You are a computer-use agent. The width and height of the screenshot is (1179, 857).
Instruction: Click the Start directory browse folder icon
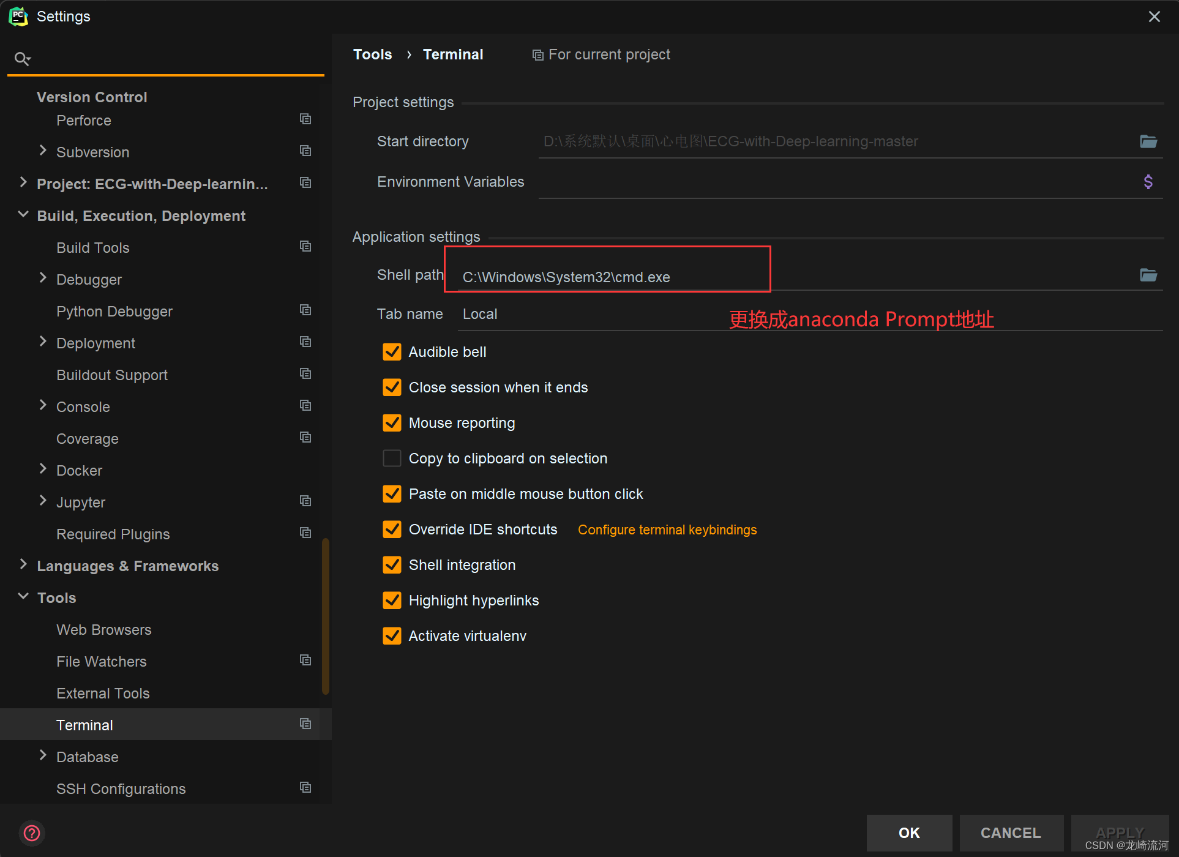[1148, 141]
